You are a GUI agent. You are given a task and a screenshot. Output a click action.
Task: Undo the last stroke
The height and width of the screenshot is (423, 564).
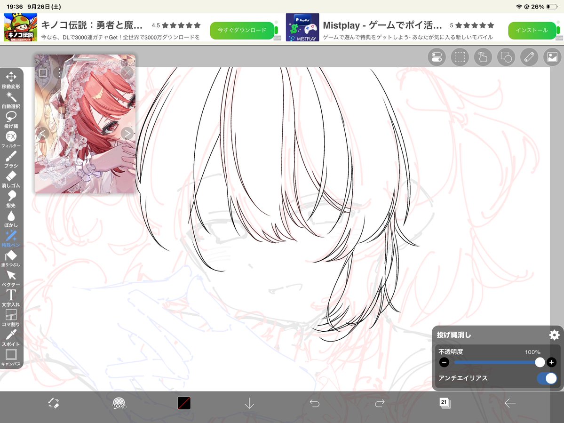[315, 403]
